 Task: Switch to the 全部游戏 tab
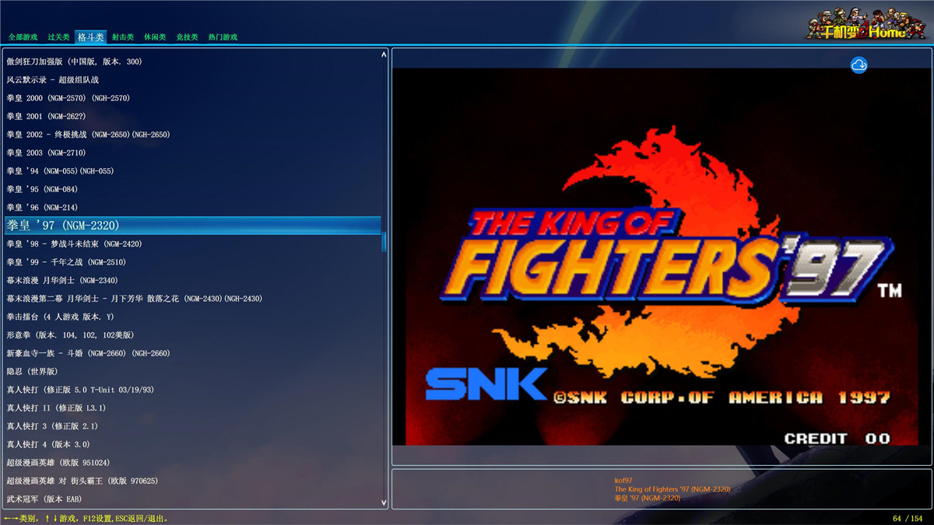click(x=23, y=37)
